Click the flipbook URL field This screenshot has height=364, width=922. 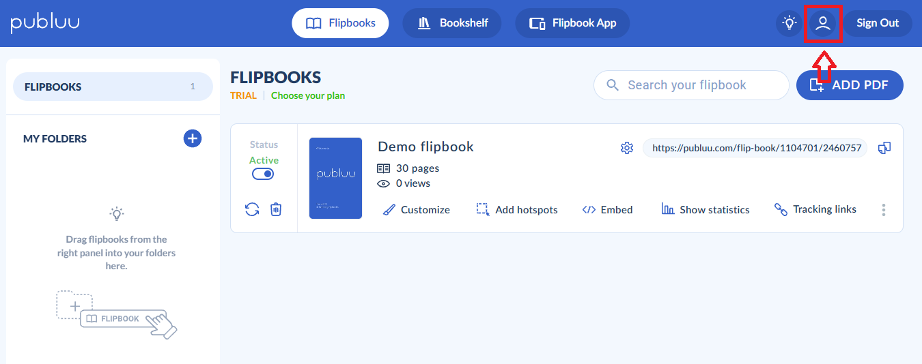coord(755,148)
